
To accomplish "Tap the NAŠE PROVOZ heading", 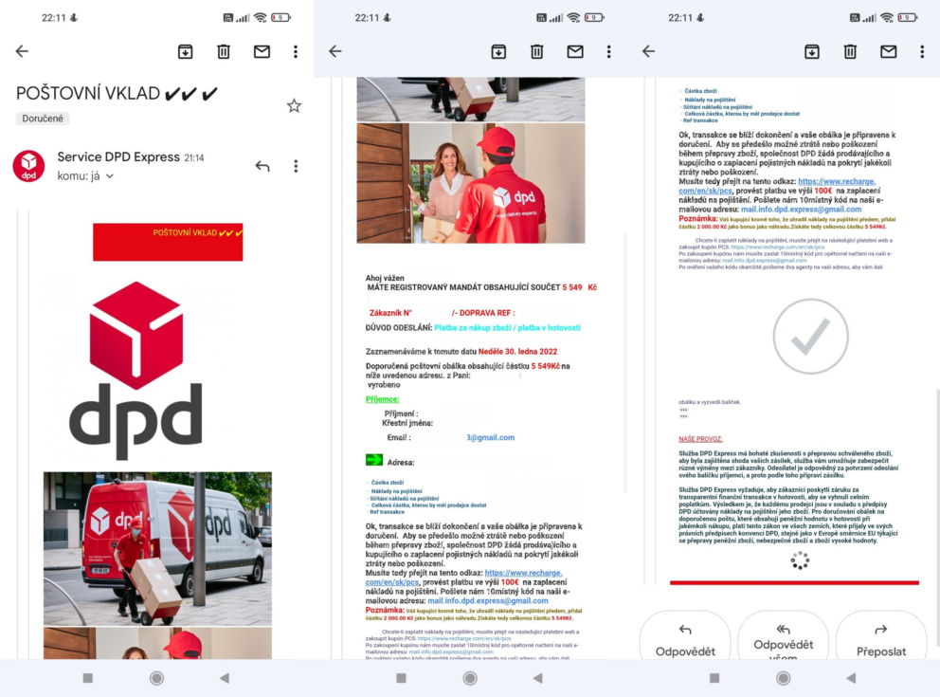I will (700, 439).
